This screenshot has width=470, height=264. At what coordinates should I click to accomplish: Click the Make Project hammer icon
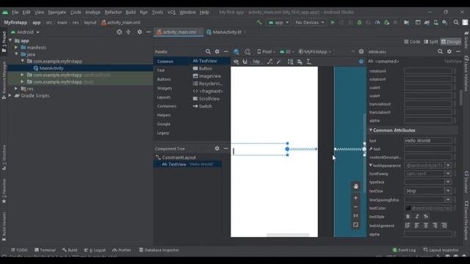(x=259, y=23)
